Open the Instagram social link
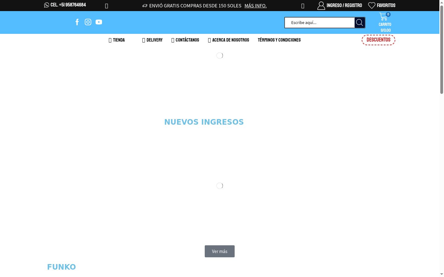The height and width of the screenshot is (277, 444). [88, 22]
